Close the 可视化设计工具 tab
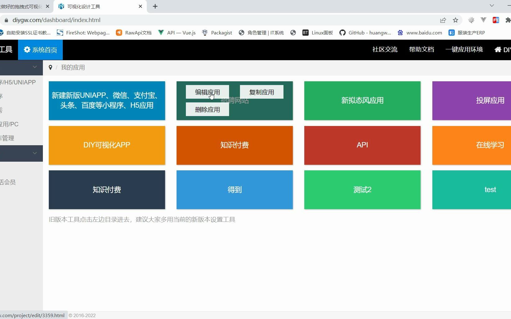Viewport: 511px width, 319px height. point(140,6)
